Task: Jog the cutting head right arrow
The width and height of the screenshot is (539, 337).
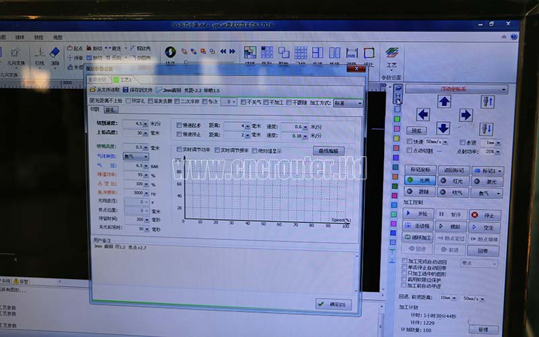Action: tap(466, 115)
